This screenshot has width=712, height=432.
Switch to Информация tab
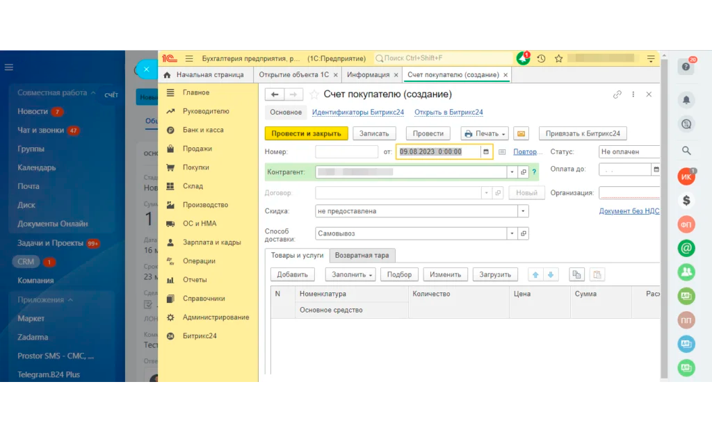[368, 75]
